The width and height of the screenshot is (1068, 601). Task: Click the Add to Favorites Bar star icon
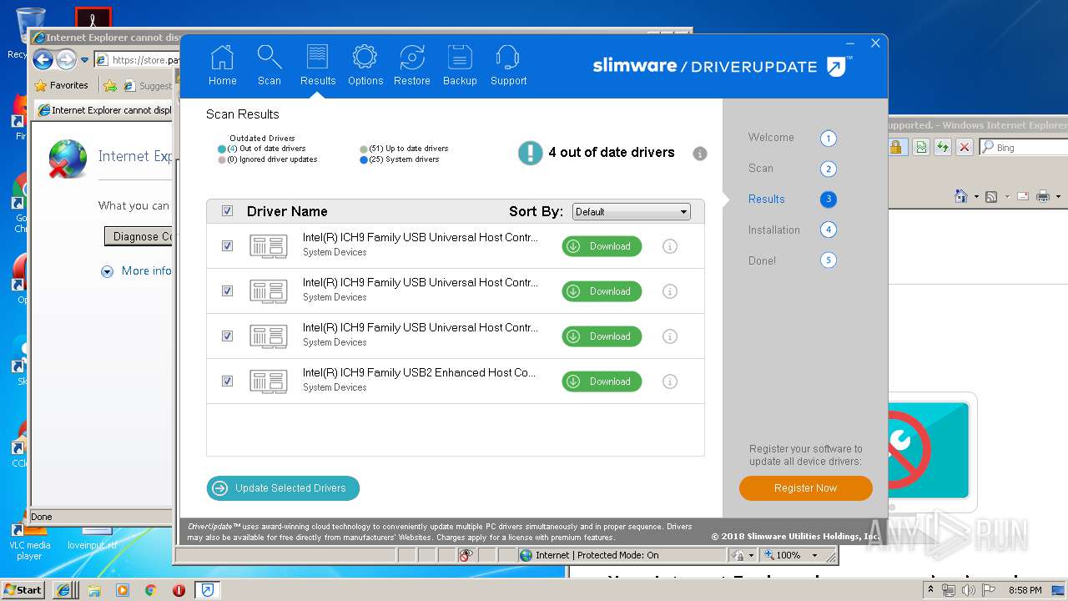pos(110,85)
